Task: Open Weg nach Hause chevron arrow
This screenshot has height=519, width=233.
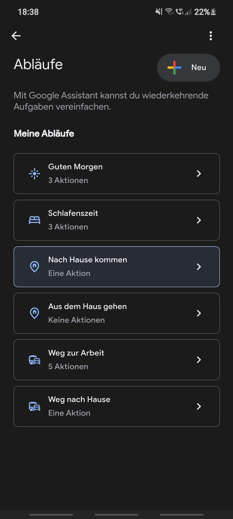Action: [199, 406]
